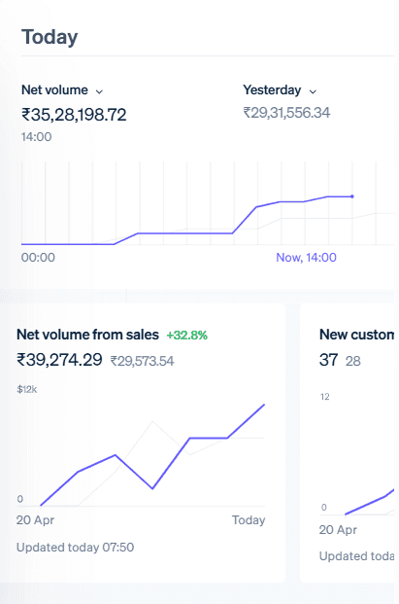Click the 28 previous customers count
399x604 pixels.
tap(352, 361)
